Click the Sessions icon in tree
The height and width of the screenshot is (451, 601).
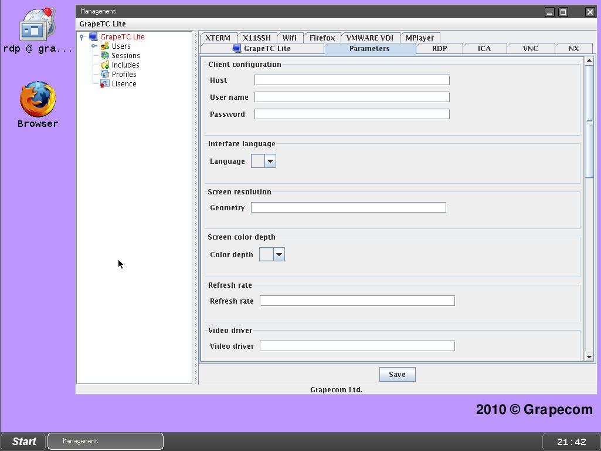105,56
